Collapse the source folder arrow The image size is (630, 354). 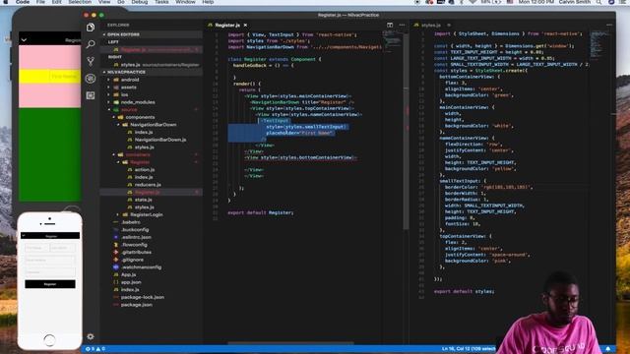[x=109, y=109]
